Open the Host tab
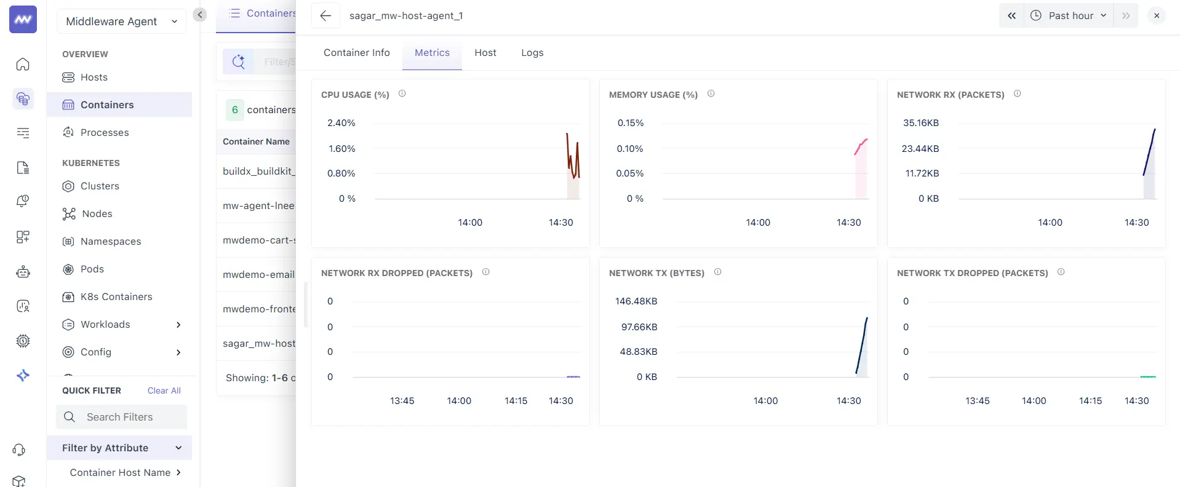This screenshot has width=1180, height=487. tap(485, 53)
